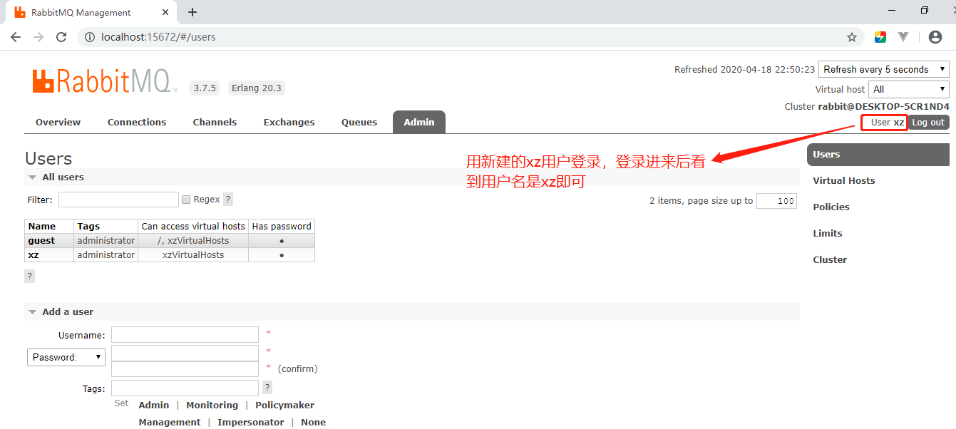This screenshot has width=956, height=429.
Task: Set the Policymaker tag
Action: click(x=284, y=405)
